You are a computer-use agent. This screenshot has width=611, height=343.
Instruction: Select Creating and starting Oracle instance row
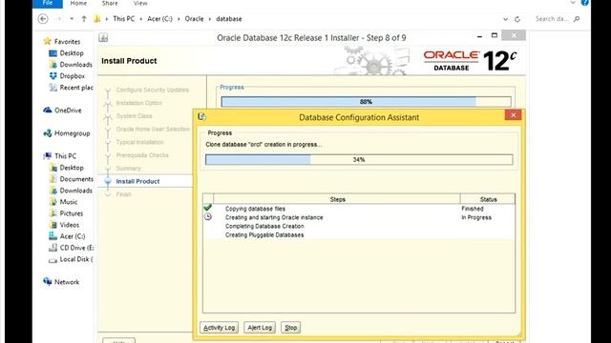pos(359,217)
